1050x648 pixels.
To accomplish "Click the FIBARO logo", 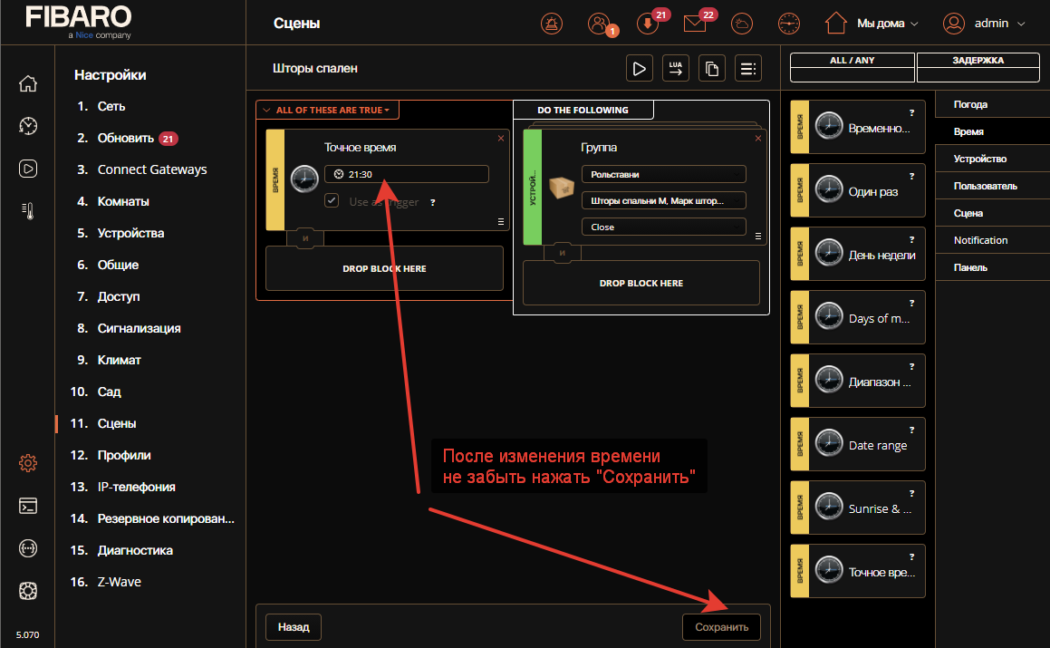I will tap(78, 21).
